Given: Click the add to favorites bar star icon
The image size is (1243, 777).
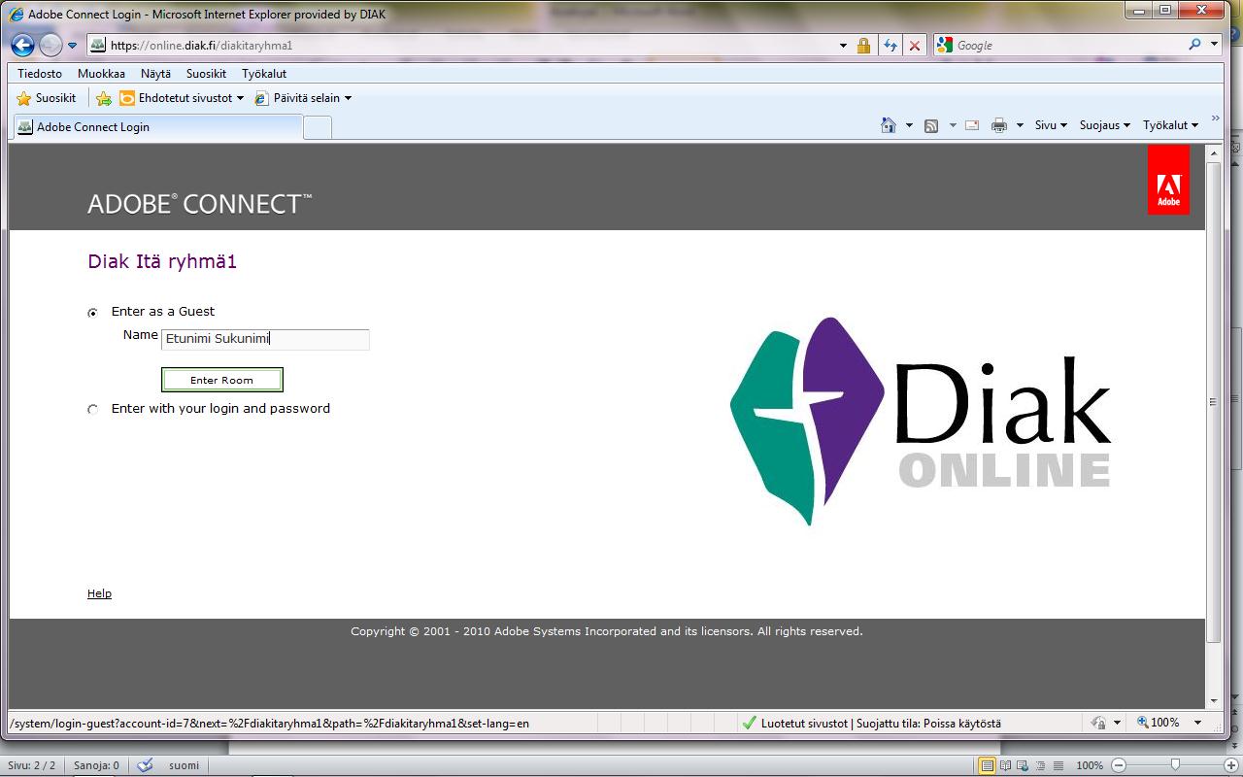Looking at the screenshot, I should (104, 98).
